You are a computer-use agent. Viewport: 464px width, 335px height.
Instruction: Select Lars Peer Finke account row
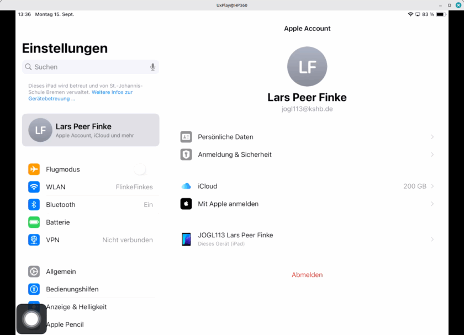[x=91, y=130]
